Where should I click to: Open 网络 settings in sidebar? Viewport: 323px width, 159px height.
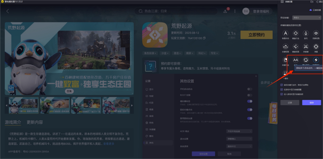coord(149,123)
